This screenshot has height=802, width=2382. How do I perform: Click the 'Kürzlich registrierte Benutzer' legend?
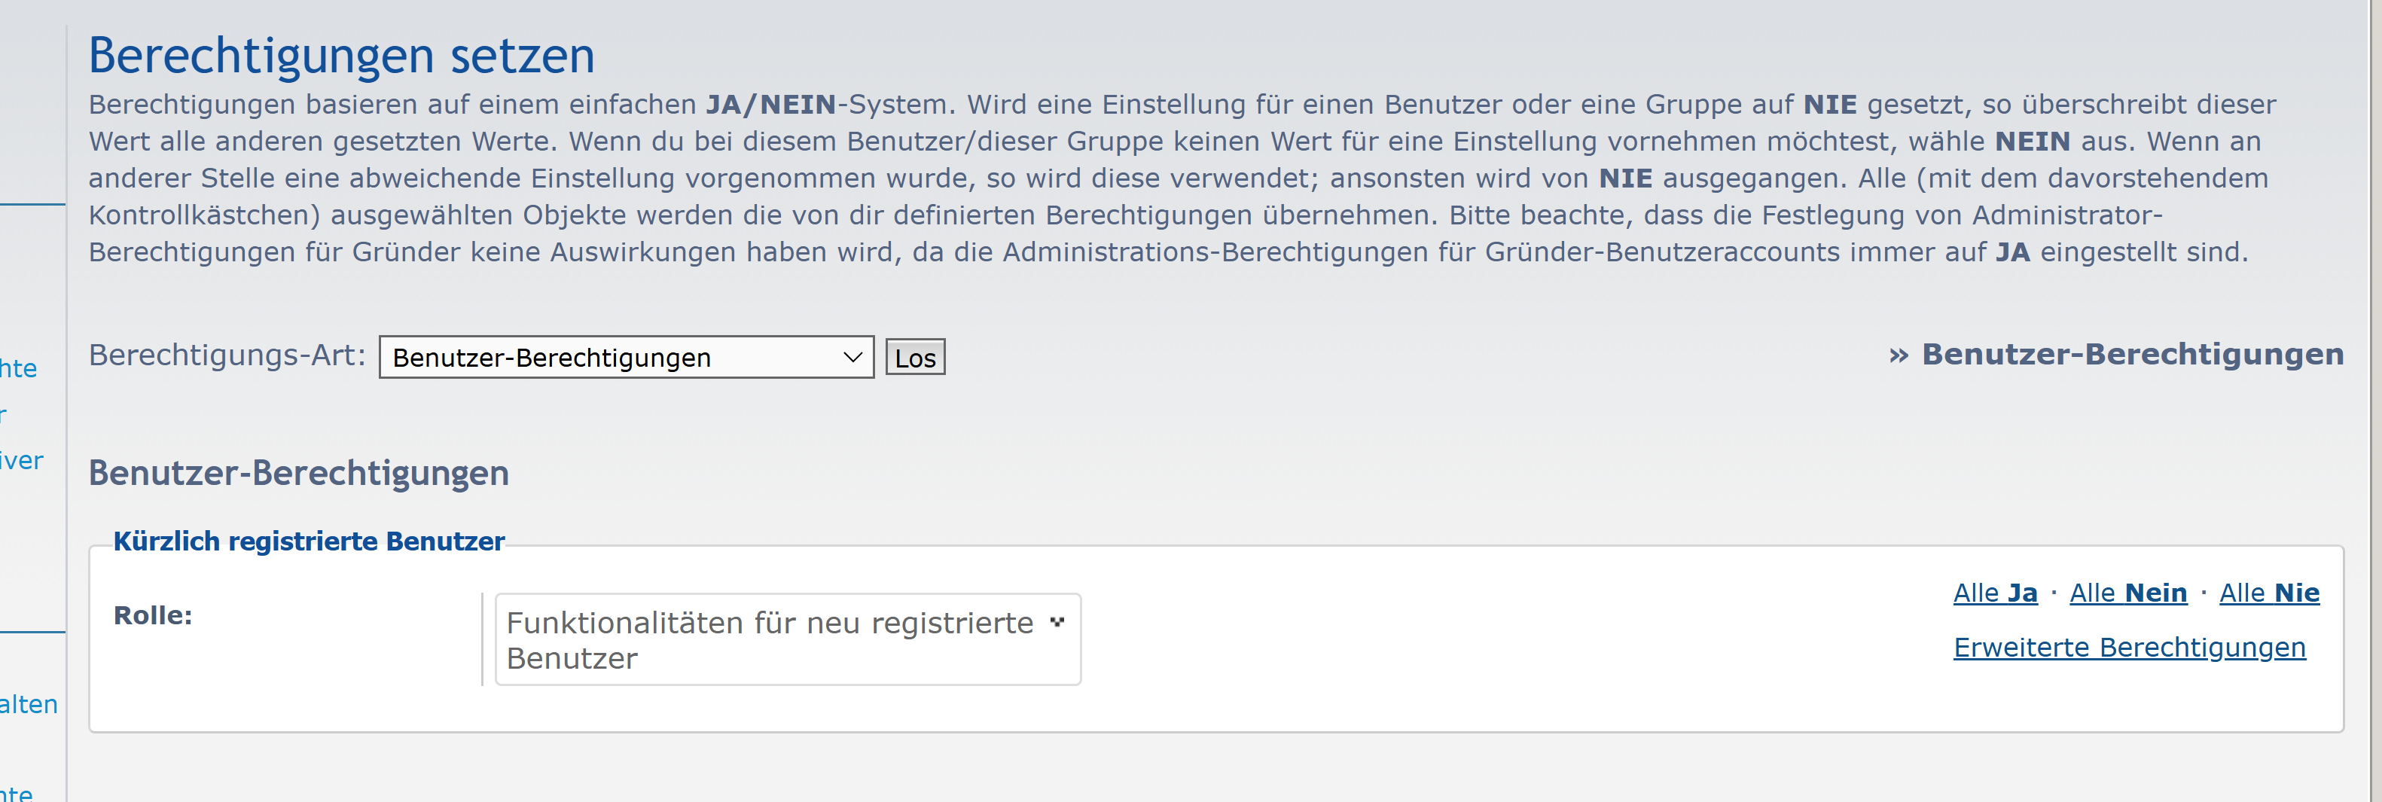click(x=309, y=541)
